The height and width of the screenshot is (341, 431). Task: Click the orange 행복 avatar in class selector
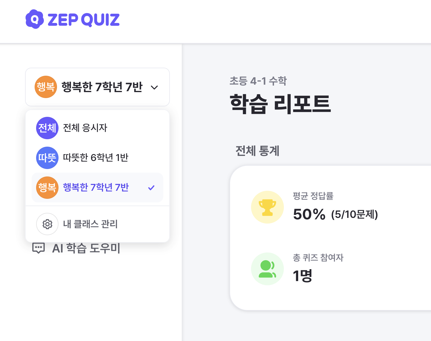[x=46, y=87]
